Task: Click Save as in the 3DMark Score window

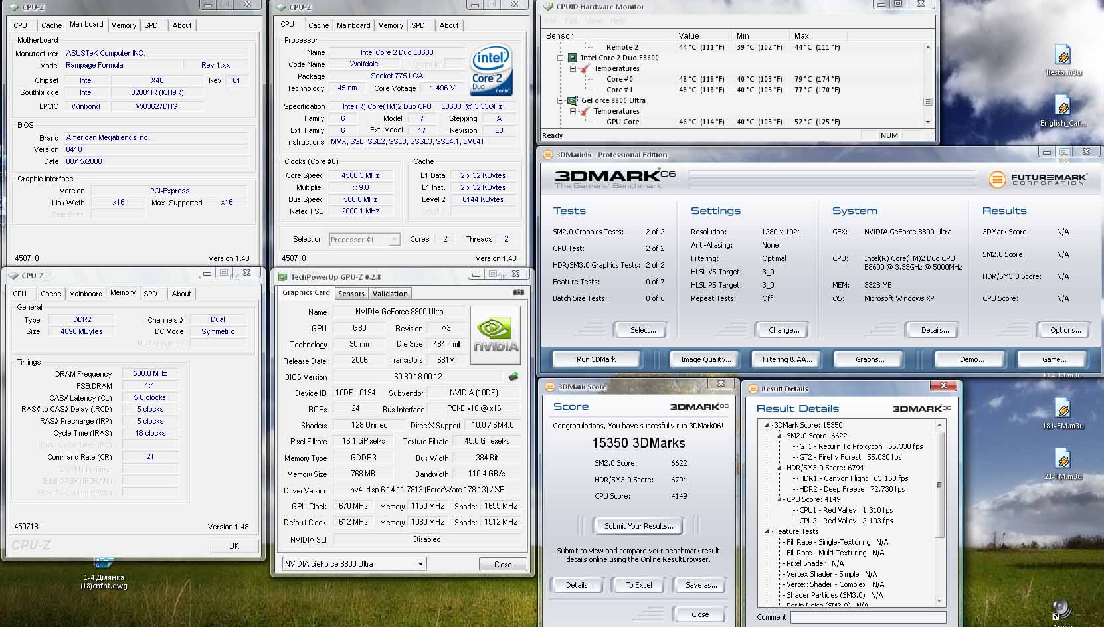Action: coord(701,585)
